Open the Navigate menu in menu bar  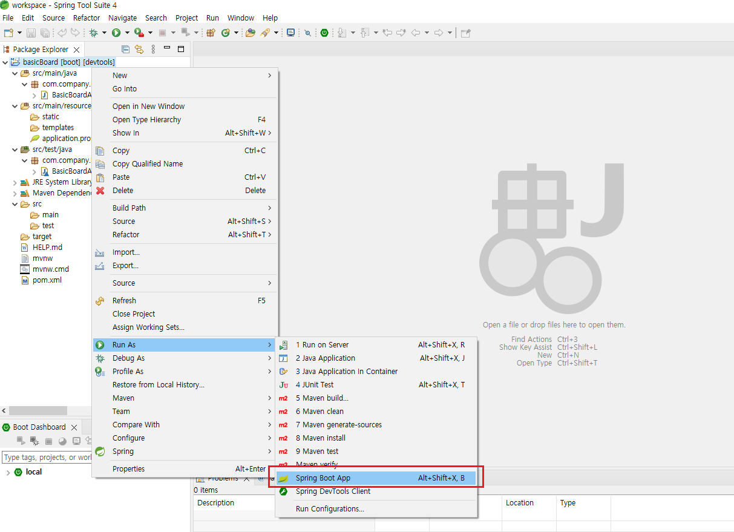[x=123, y=18]
